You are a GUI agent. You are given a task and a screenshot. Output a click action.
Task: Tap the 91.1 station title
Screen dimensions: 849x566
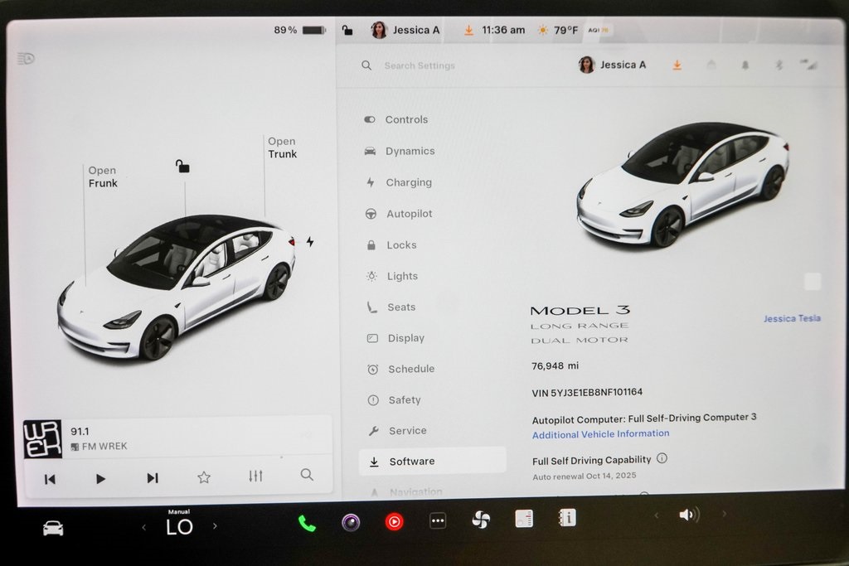tap(80, 431)
